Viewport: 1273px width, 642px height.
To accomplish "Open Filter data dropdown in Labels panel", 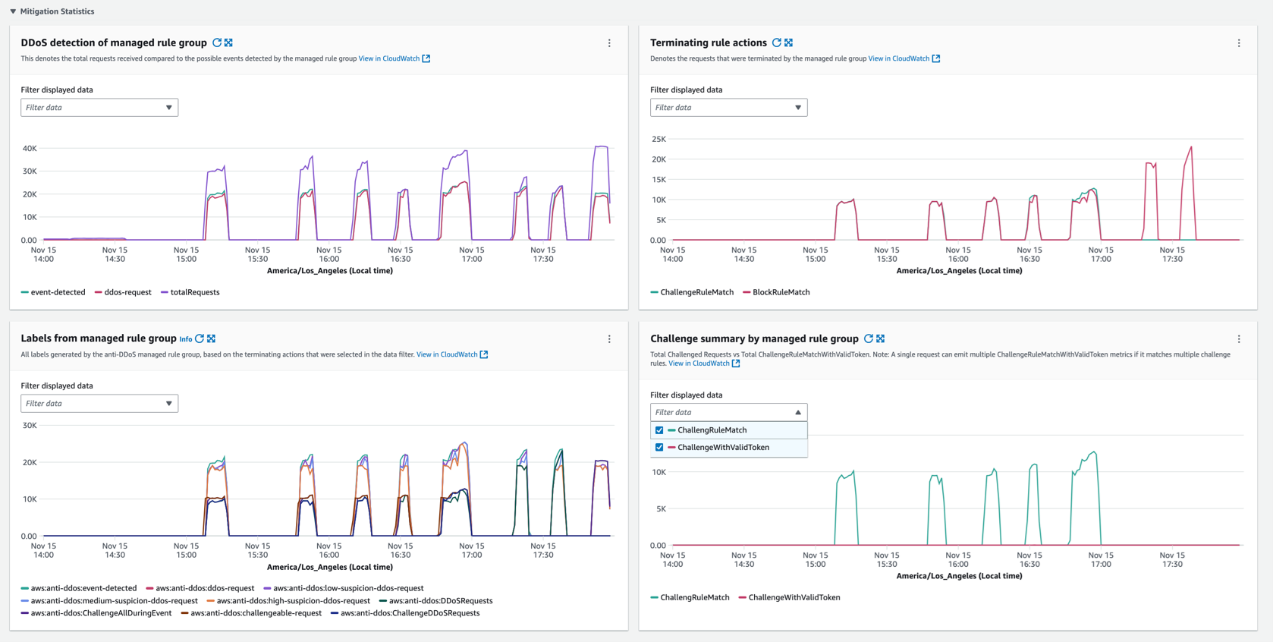I will tap(99, 404).
